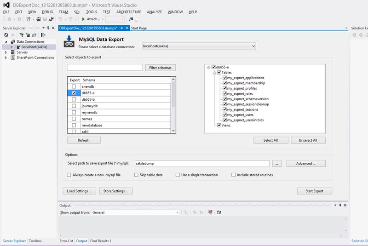Viewport: 368px width, 246px height.
Task: Click the green Attach start arrow
Action: pyautogui.click(x=83, y=19)
